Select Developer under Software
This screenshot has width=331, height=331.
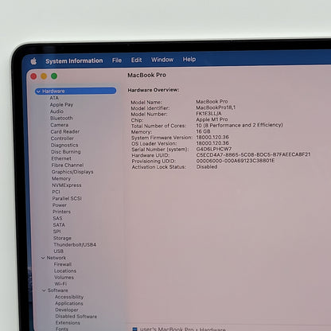[x=67, y=310]
